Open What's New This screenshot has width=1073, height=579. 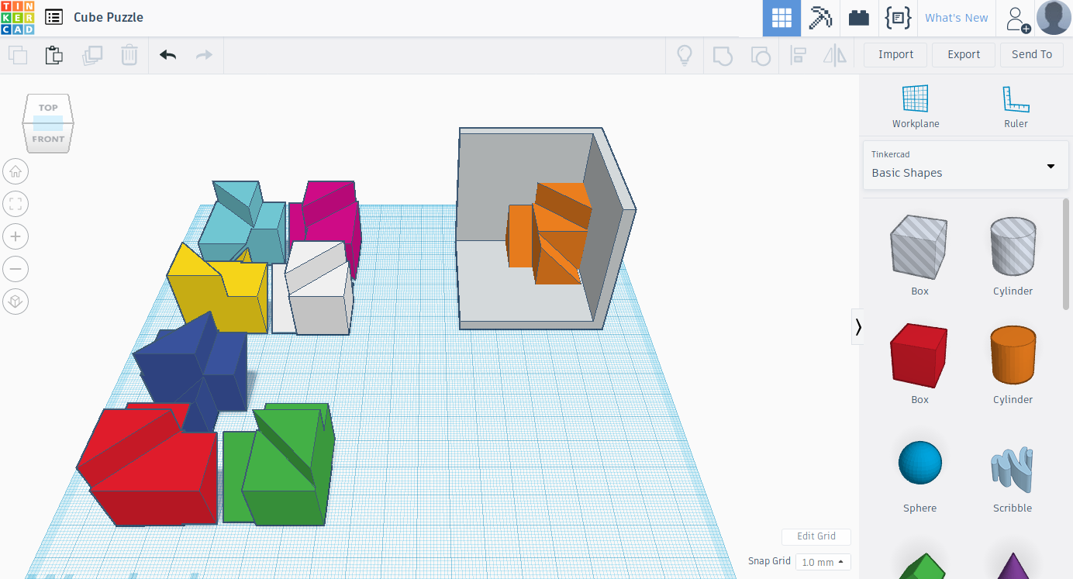click(956, 18)
